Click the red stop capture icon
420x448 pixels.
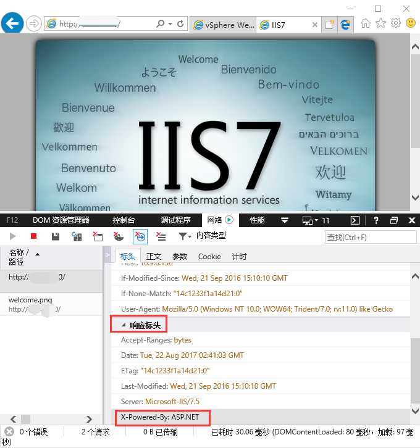[x=34, y=236]
